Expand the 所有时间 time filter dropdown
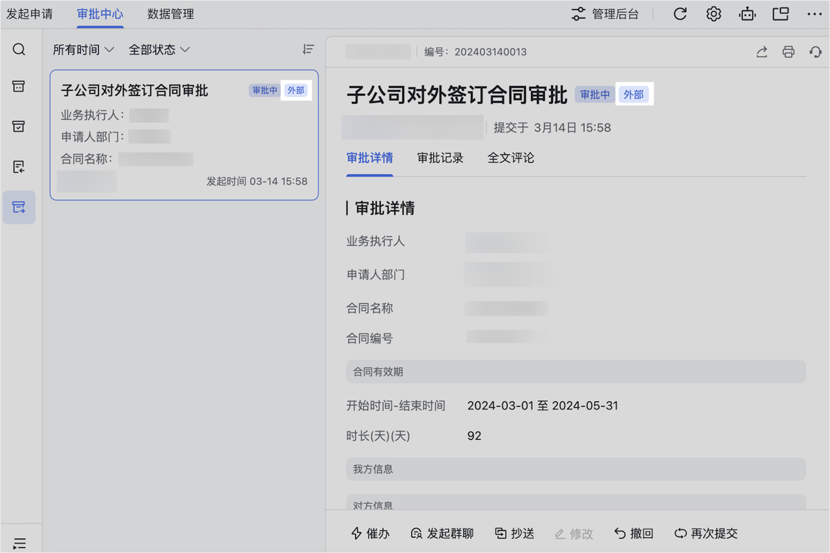Screen dimensions: 830x553 [83, 49]
